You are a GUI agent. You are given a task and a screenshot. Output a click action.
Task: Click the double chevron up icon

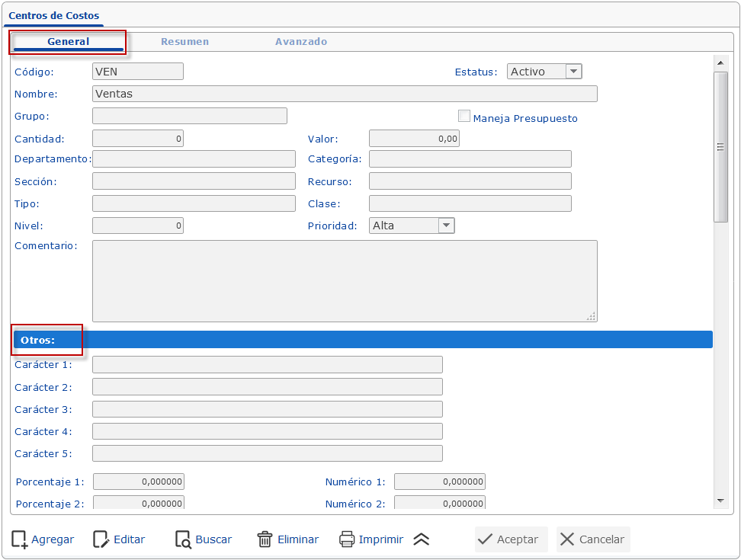422,539
